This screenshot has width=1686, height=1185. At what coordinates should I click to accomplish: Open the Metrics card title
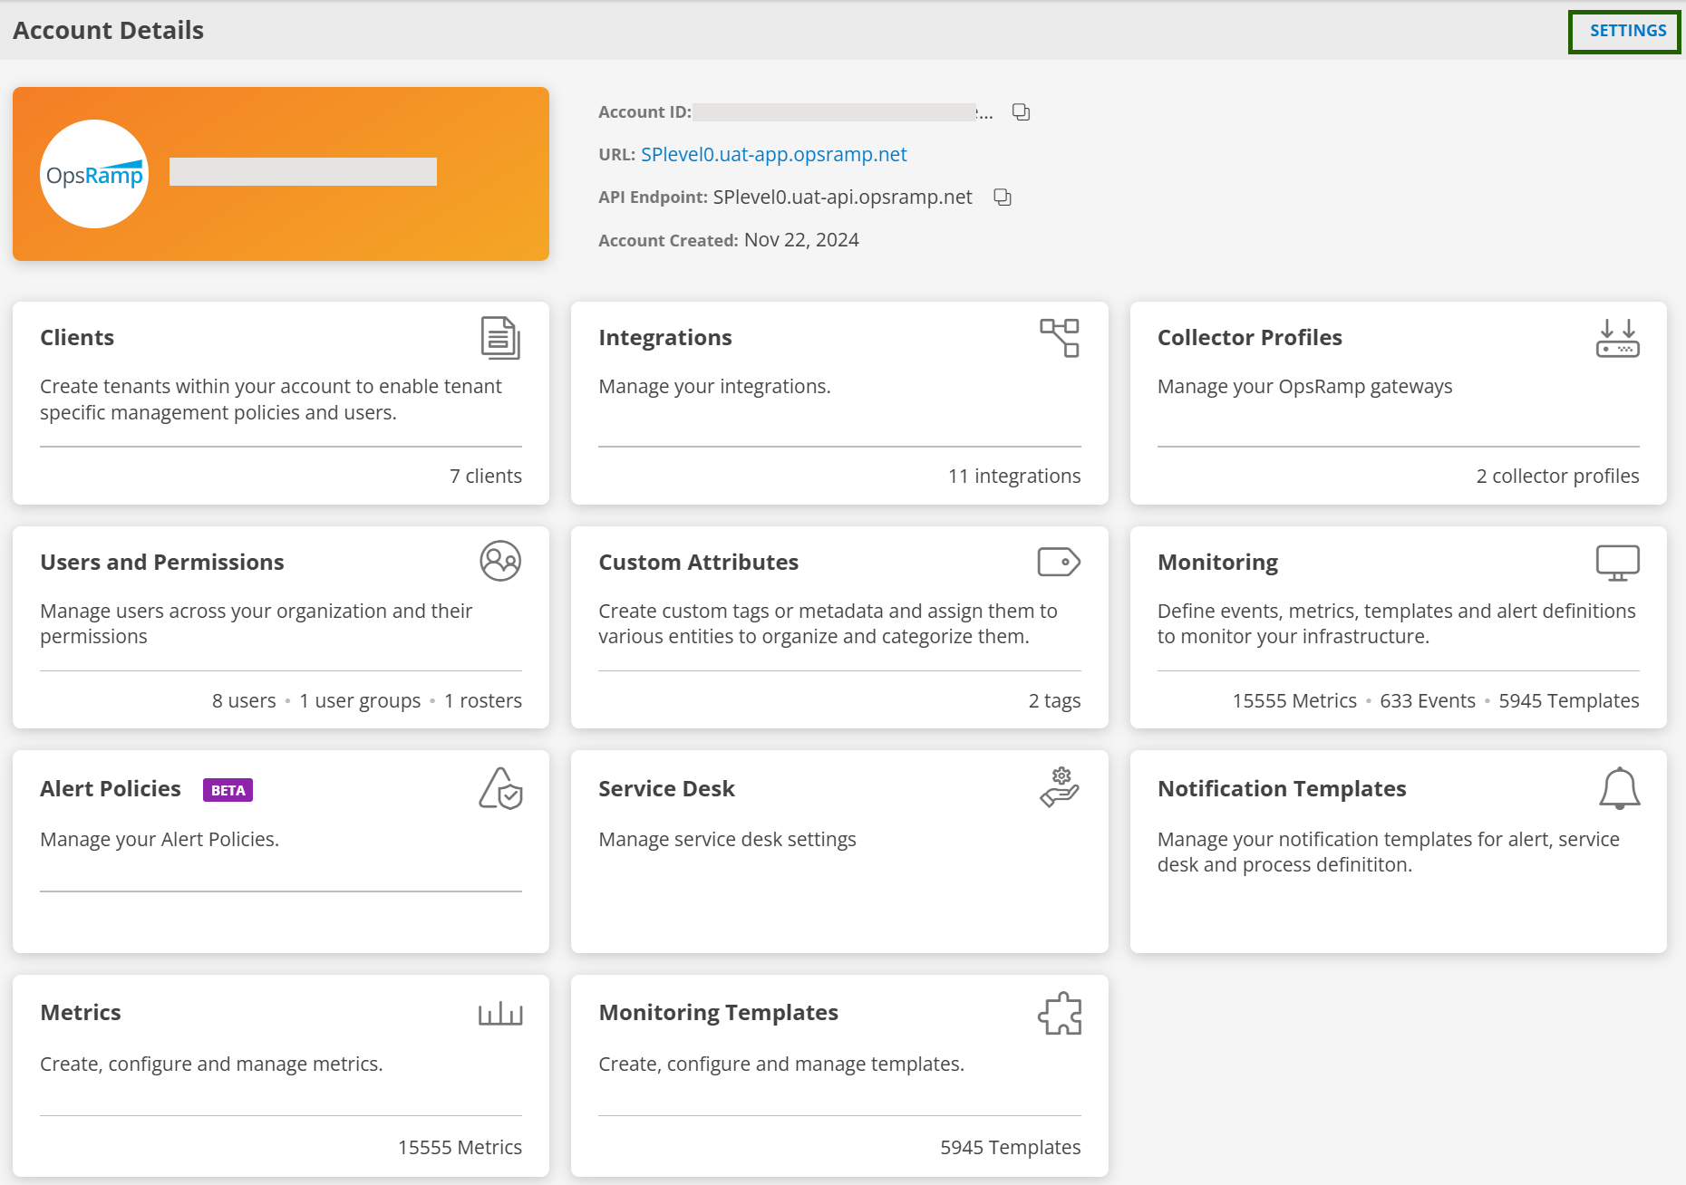click(x=81, y=1013)
